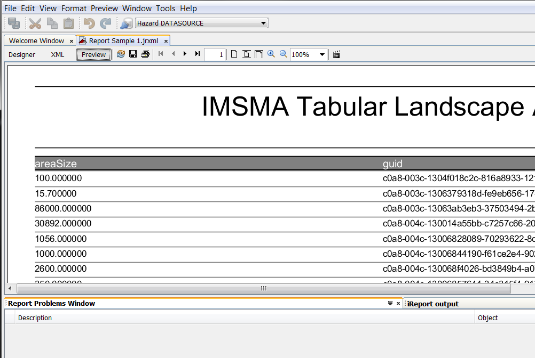The width and height of the screenshot is (535, 358).
Task: Click the Undo arrow icon
Action: click(x=89, y=23)
